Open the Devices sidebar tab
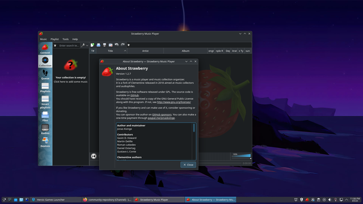 click(x=45, y=142)
